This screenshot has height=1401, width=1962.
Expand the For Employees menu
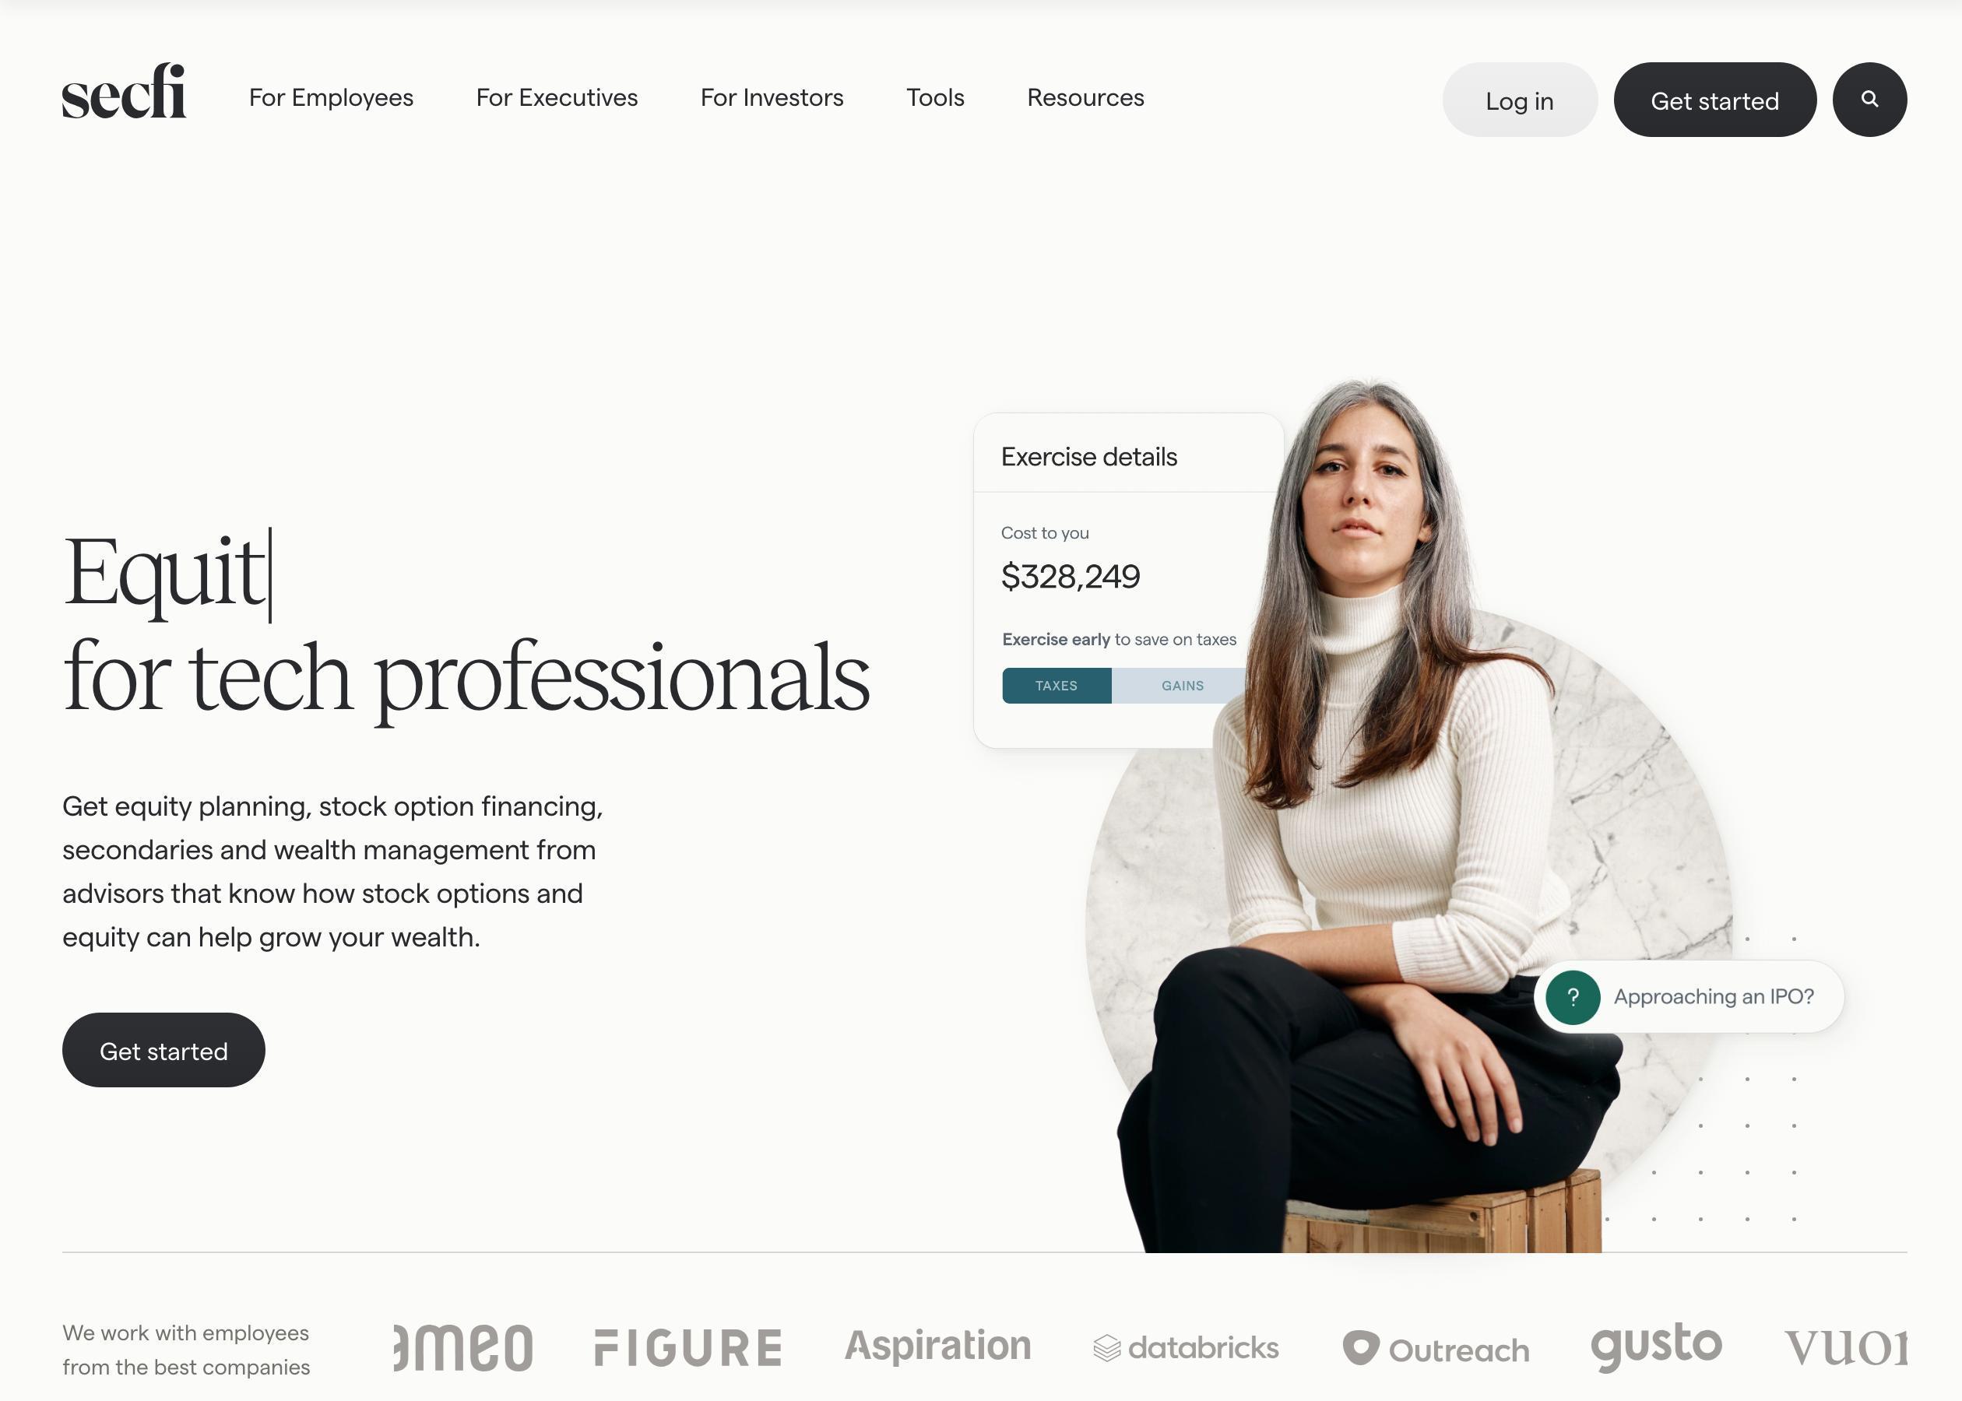click(x=331, y=99)
